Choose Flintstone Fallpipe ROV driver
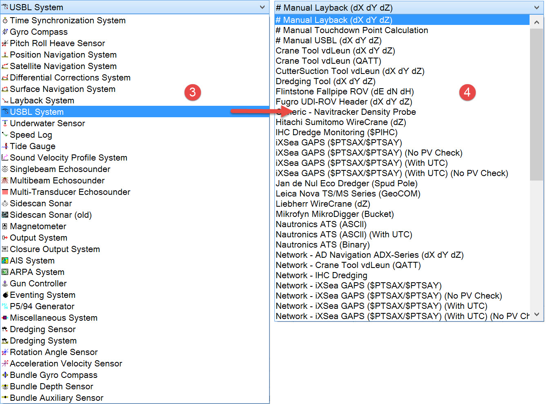Screen dimensions: 550x404 [x=402, y=92]
